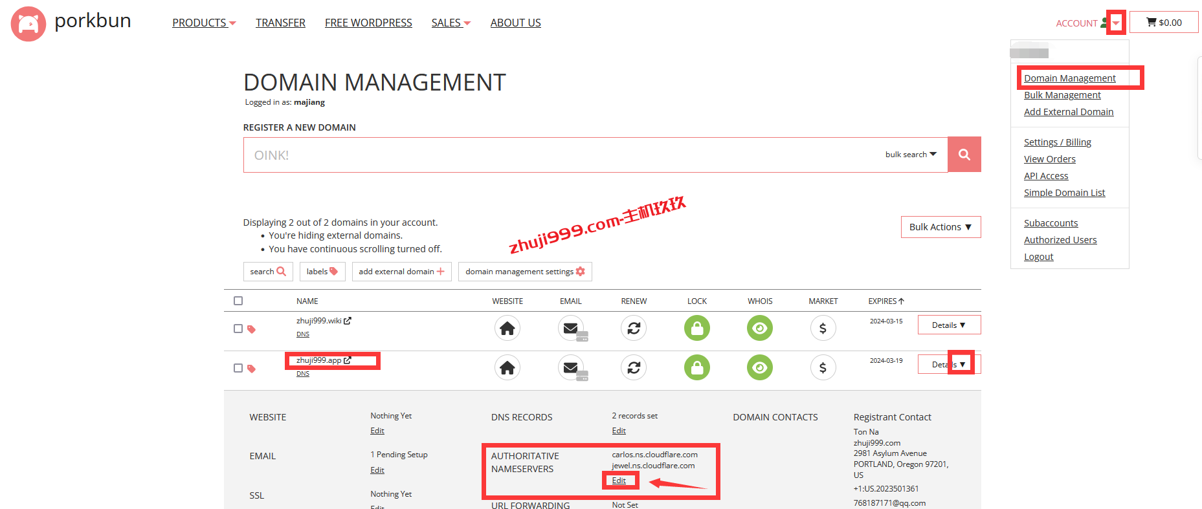
Task: Click the search filter button
Action: click(268, 272)
